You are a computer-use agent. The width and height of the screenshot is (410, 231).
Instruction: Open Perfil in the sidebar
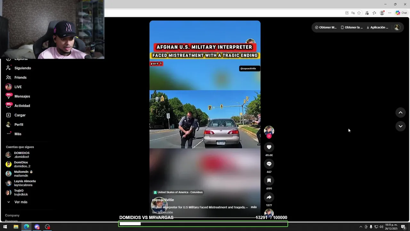[19, 124]
